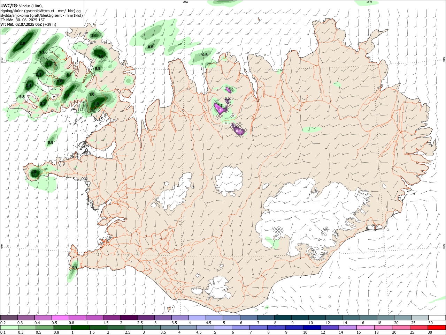Click the 1.5 rainfall value on the map
Viewport: 446px width, 335px height.
click(67, 95)
